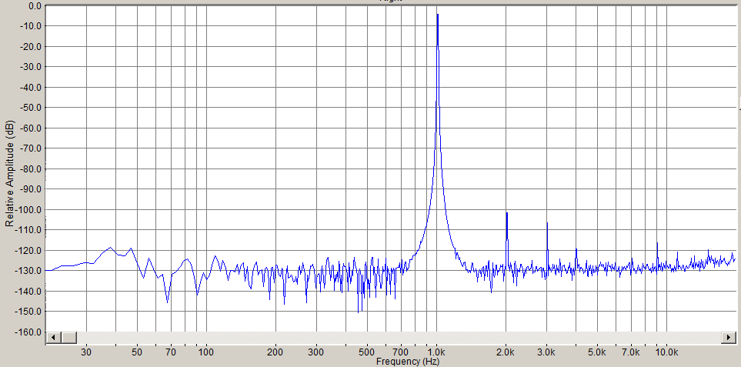Click the 700 Hz axis label
Image resolution: width=741 pixels, height=367 pixels.
(x=401, y=352)
